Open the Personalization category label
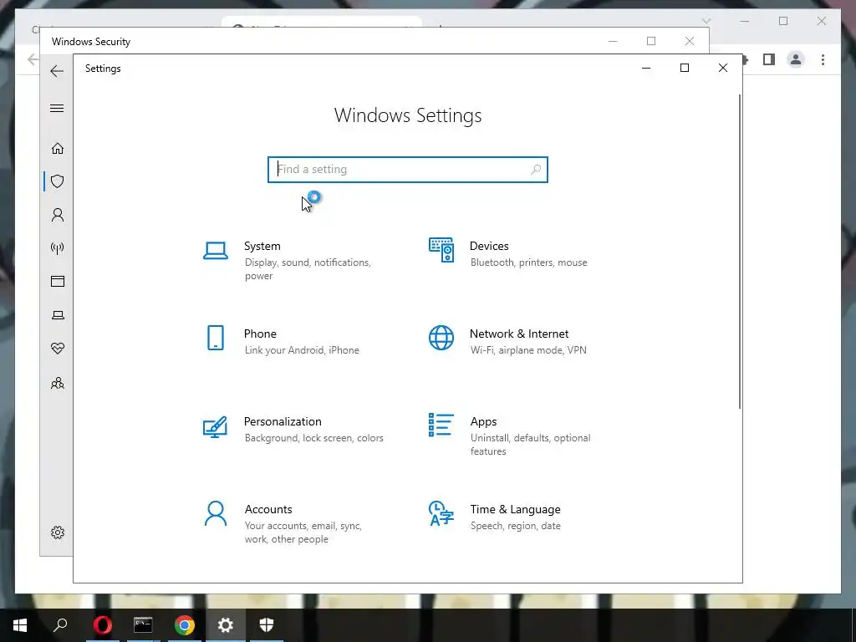The width and height of the screenshot is (856, 642). click(283, 421)
